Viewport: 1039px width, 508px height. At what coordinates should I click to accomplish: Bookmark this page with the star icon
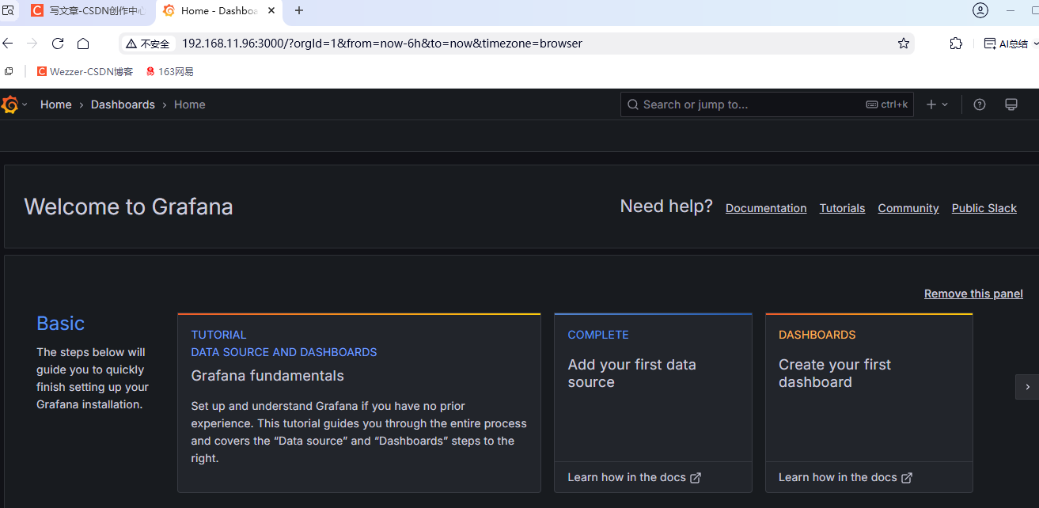tap(903, 44)
